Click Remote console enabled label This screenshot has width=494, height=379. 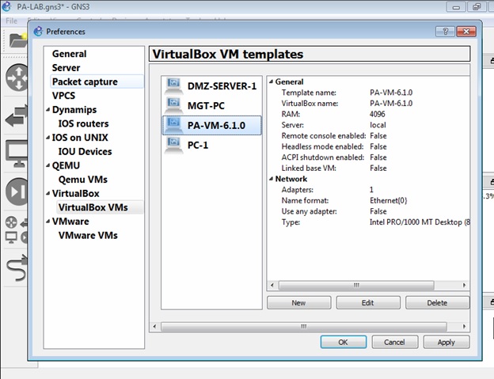324,135
